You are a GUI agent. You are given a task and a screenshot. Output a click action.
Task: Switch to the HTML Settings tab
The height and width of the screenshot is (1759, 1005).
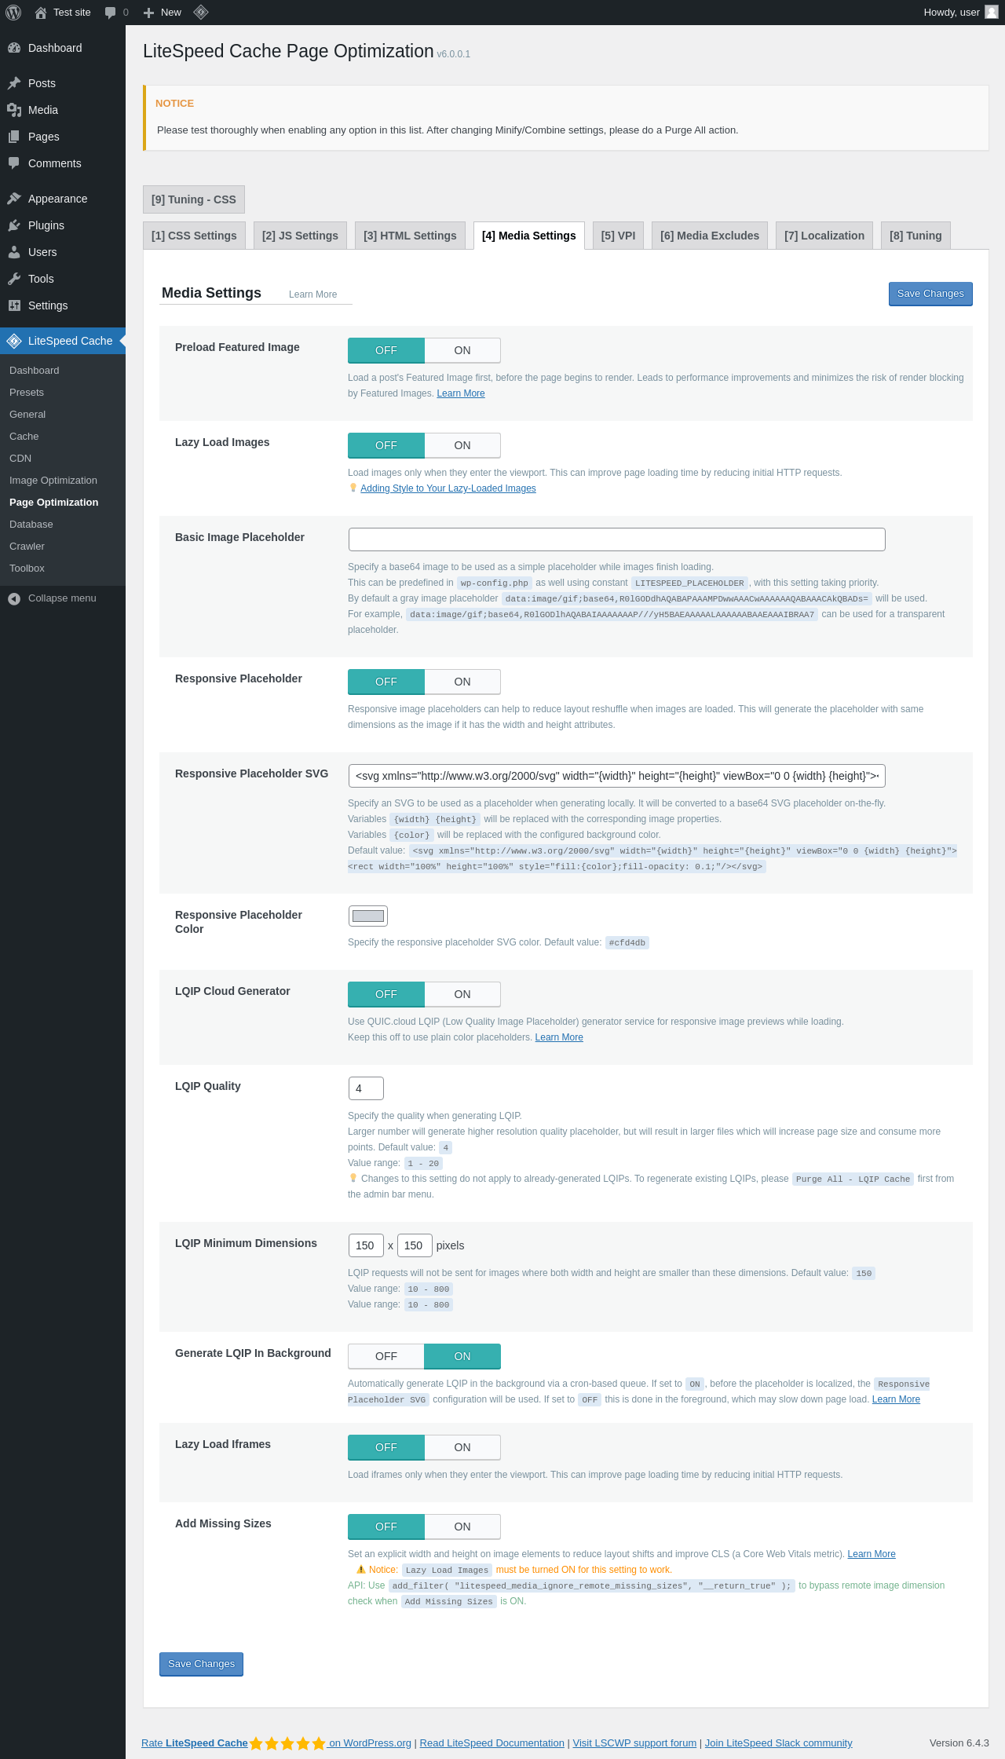point(410,236)
